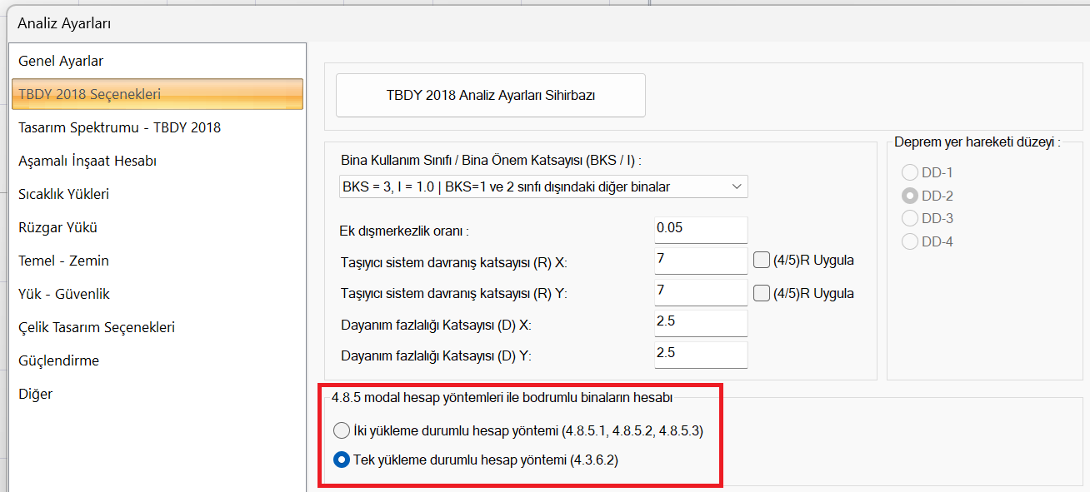
Task: Open Rüzgar Yükü settings page
Action: click(x=58, y=227)
